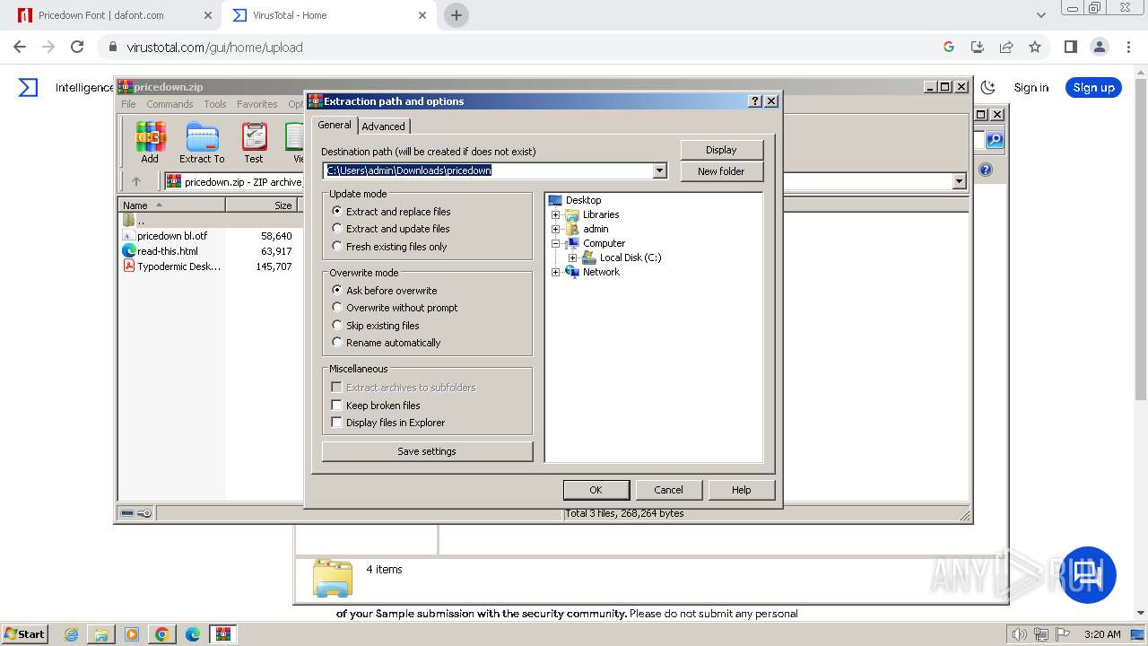
Task: Open Chrome from the taskbar
Action: click(161, 634)
